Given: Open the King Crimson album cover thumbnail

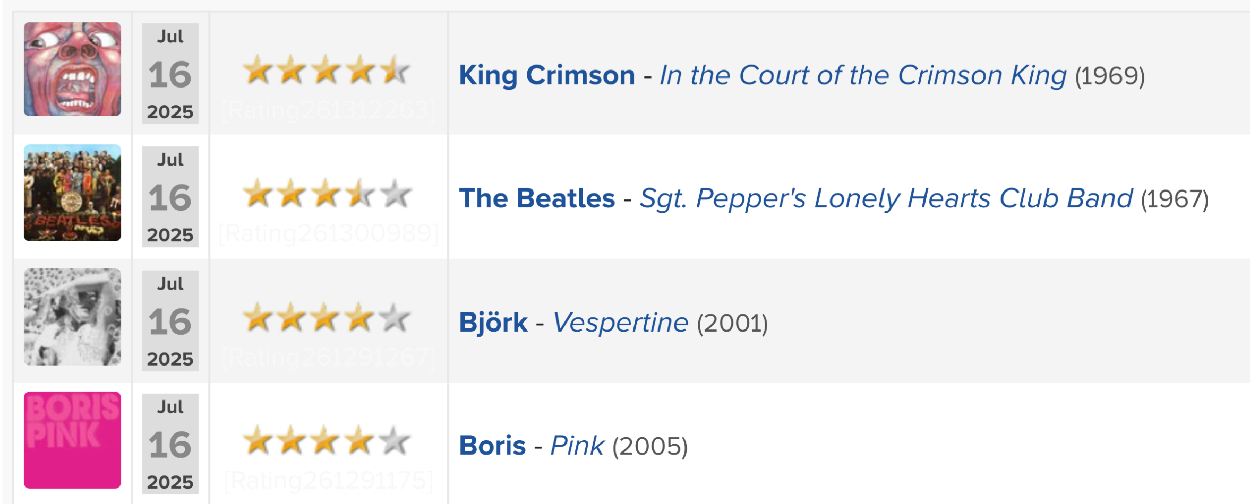Looking at the screenshot, I should click(72, 69).
